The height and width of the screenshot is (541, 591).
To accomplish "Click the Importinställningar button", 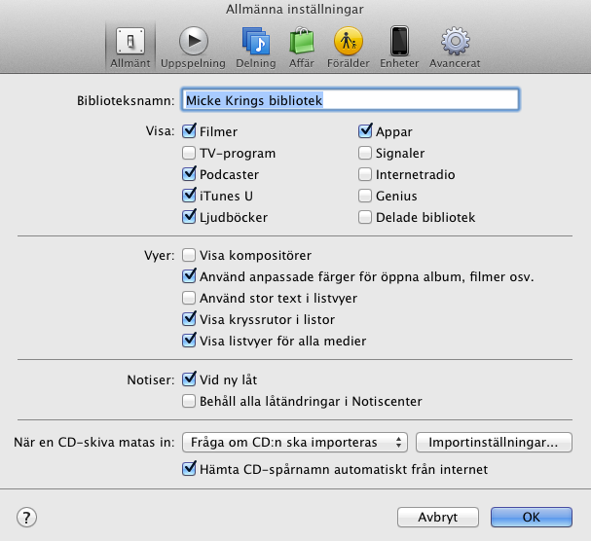I will 493,443.
